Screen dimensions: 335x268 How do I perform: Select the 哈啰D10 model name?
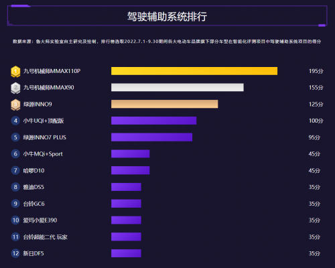click(x=33, y=171)
